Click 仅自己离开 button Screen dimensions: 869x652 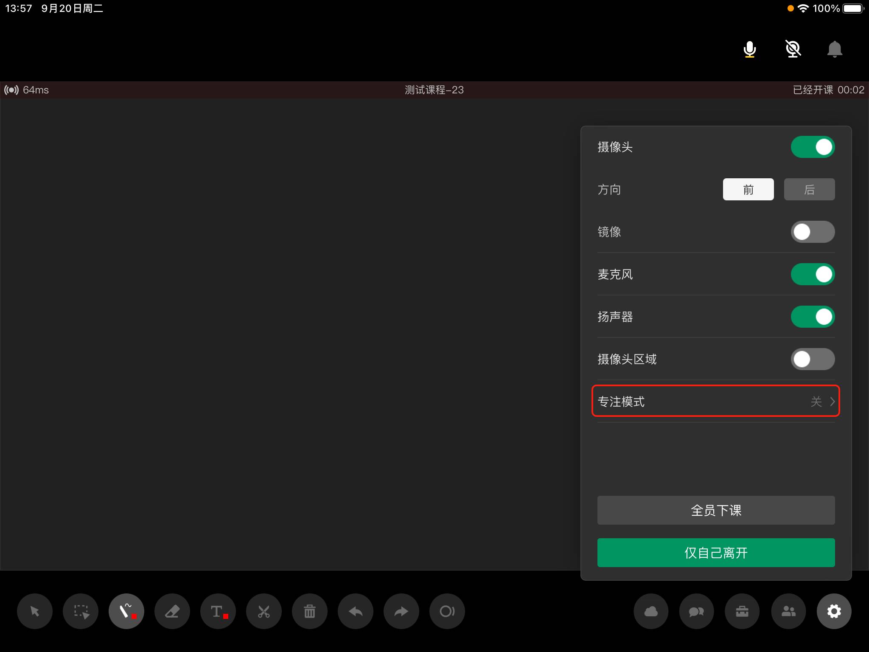point(716,553)
